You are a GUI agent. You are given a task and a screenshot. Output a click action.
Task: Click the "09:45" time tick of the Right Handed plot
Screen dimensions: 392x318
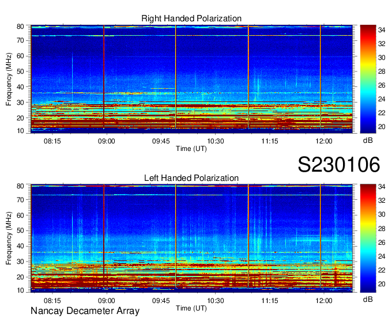click(x=161, y=141)
